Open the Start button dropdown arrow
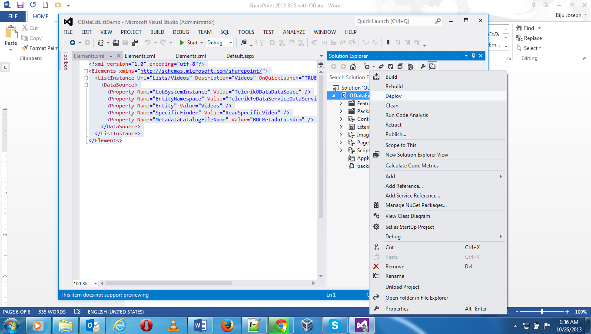The width and height of the screenshot is (591, 334). click(201, 43)
